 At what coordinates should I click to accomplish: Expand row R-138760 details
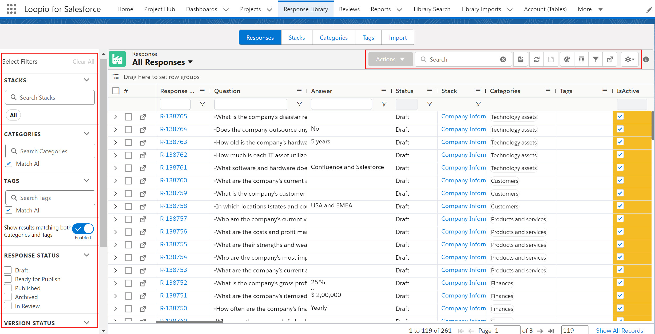tap(116, 181)
